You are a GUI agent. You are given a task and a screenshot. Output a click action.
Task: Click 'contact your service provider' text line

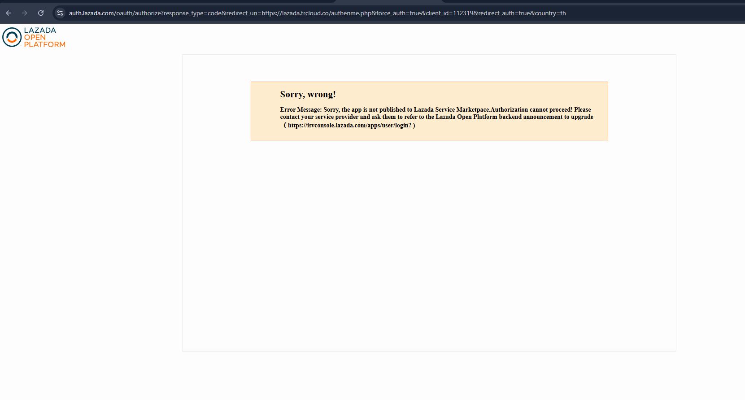point(436,117)
